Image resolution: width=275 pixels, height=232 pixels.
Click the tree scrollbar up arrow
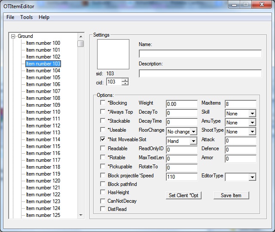(x=81, y=37)
